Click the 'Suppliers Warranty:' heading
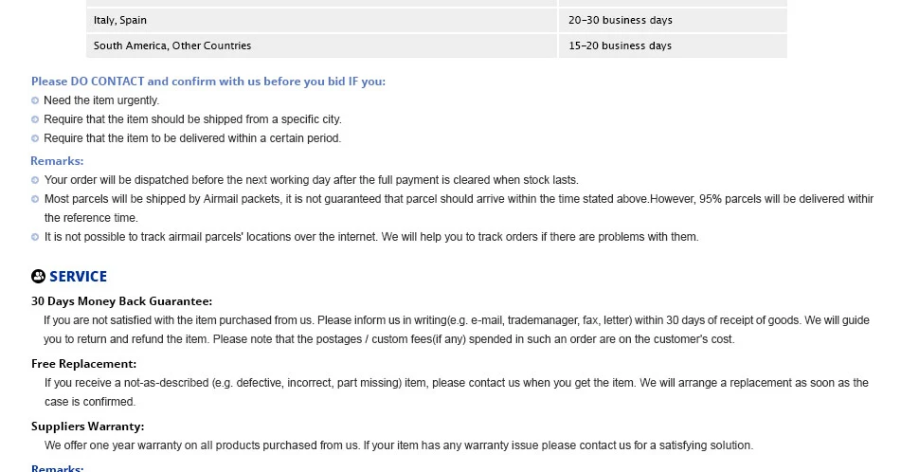 pos(88,427)
